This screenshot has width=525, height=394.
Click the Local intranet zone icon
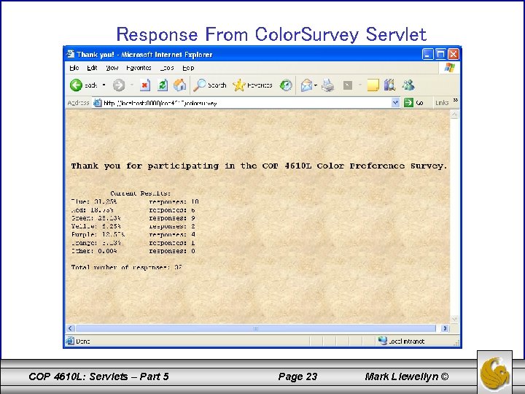[x=382, y=341]
